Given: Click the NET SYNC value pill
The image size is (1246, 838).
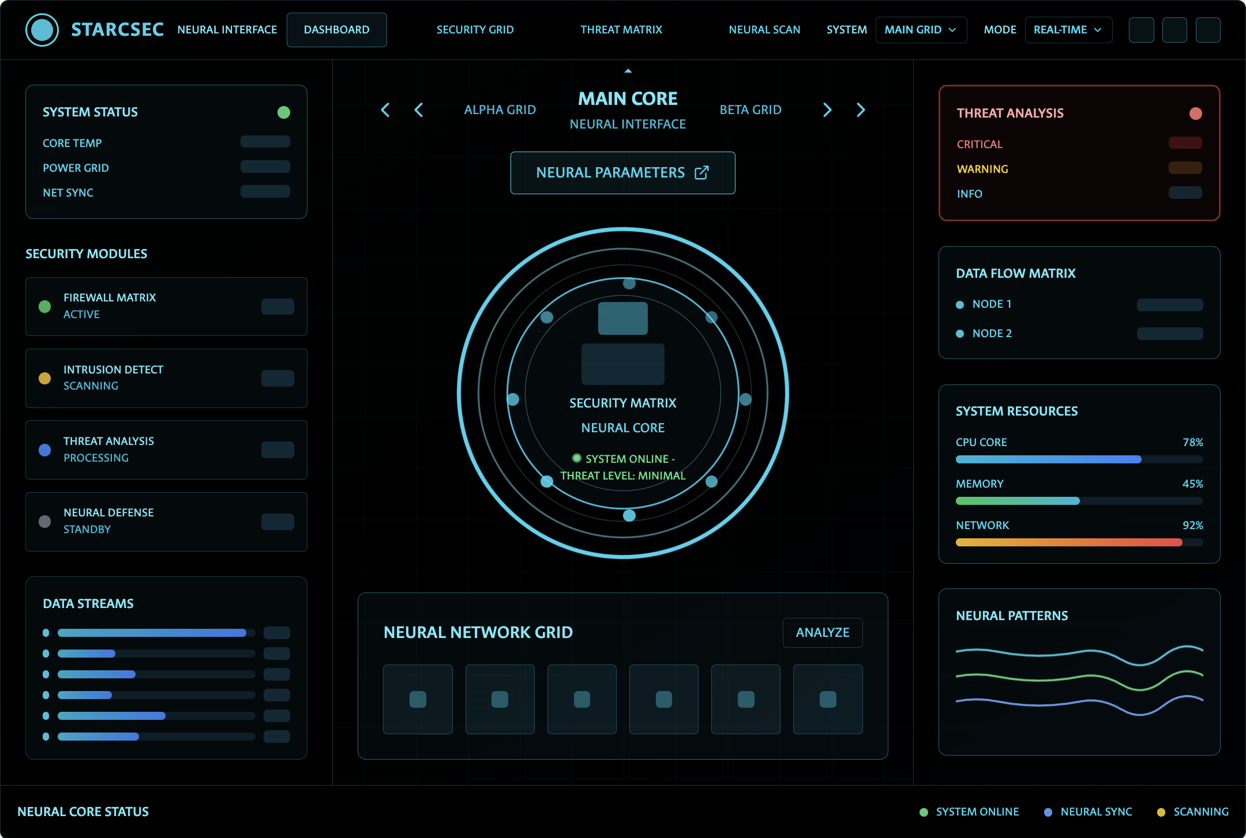Looking at the screenshot, I should click(265, 191).
